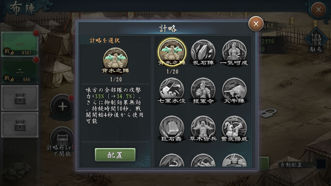Click the locked 計略府 stratagem slot

62,138
